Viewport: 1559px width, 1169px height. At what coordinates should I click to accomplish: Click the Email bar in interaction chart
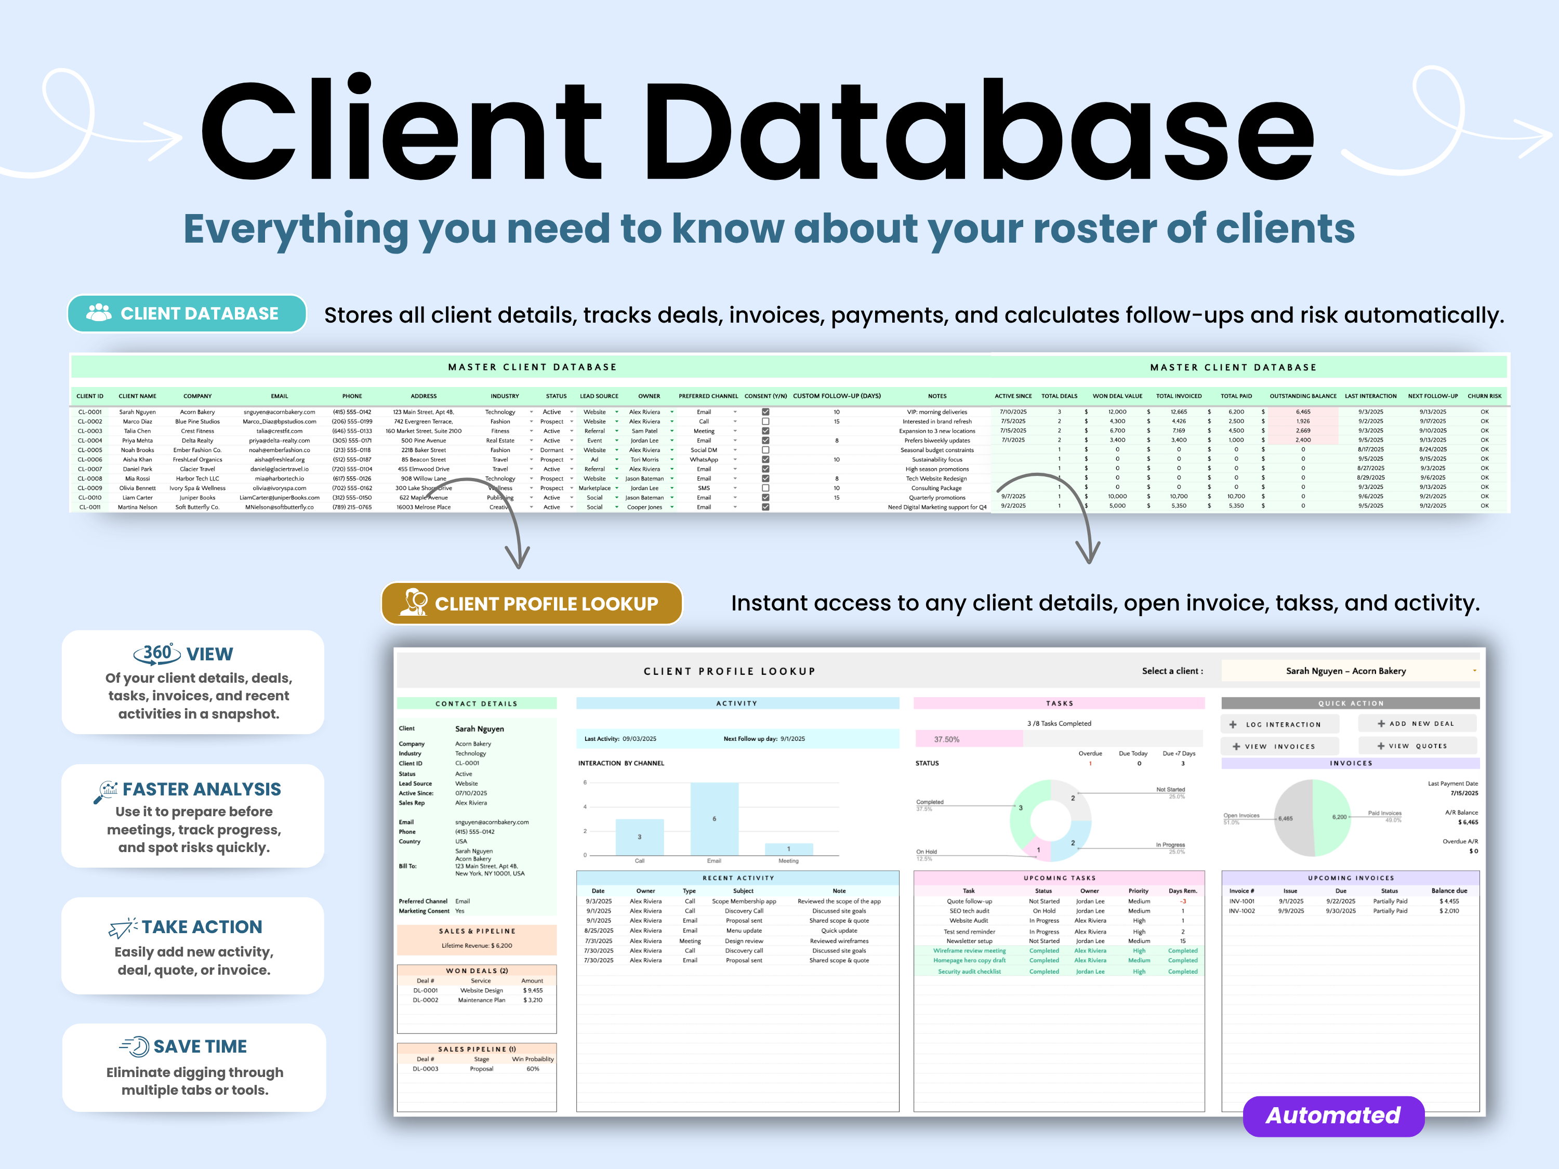[714, 819]
